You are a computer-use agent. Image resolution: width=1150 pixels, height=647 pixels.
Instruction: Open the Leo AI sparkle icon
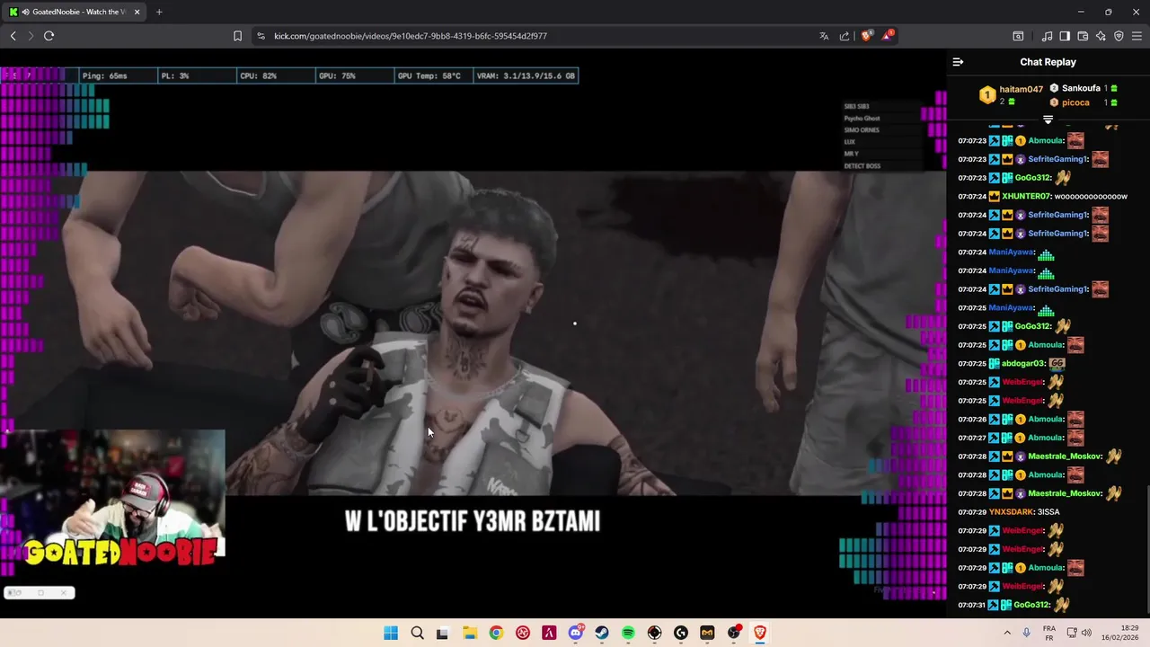[x=1101, y=36]
